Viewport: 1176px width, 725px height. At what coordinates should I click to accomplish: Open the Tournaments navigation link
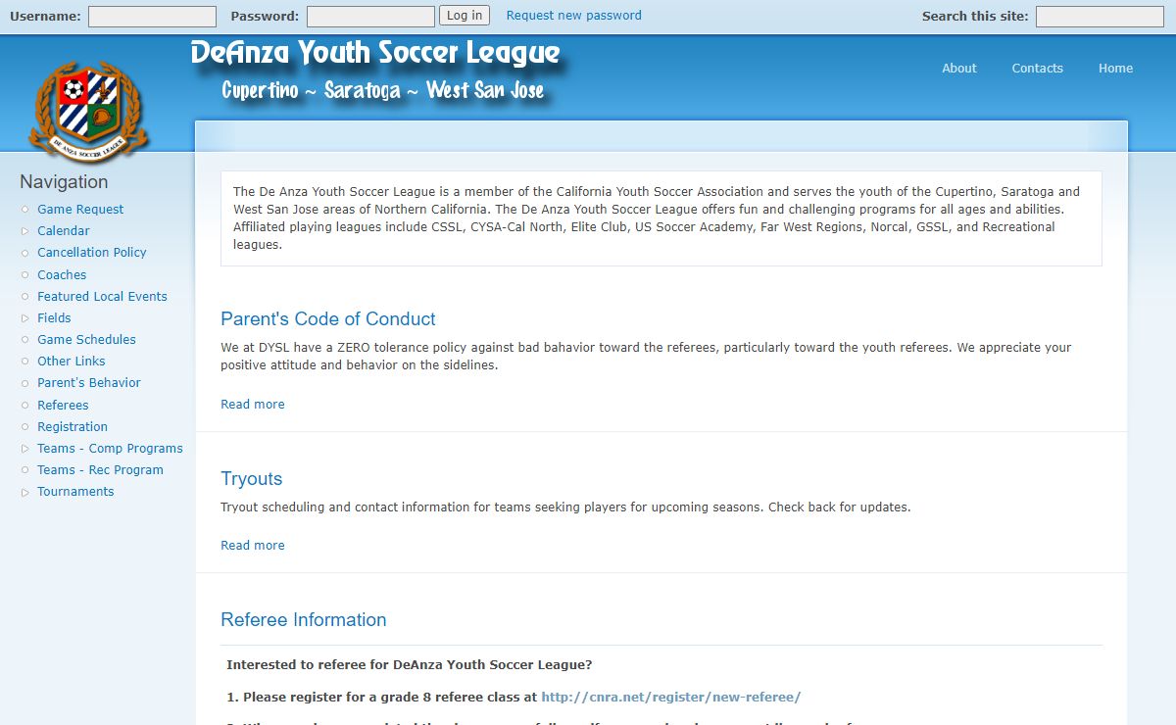[x=75, y=492]
